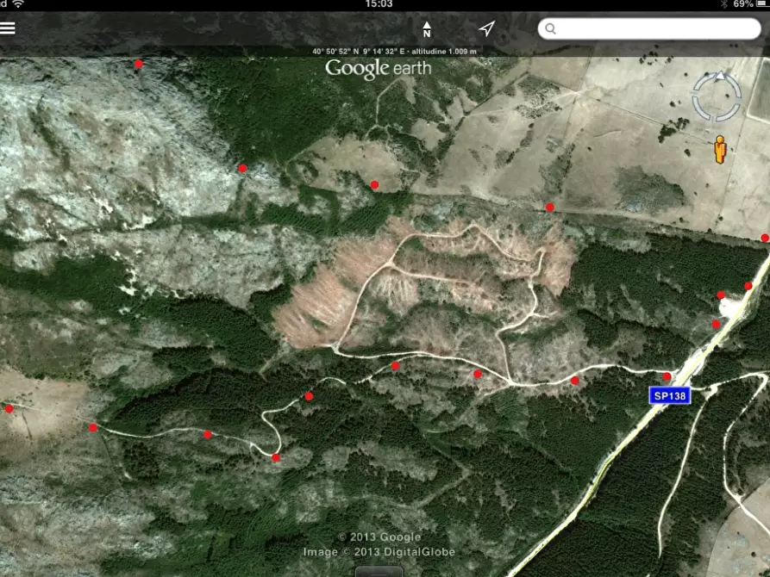Tap the 15:03 clock in status bar
This screenshot has width=770, height=577.
379,4
